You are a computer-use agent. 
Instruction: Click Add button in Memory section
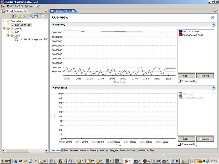tap(186, 76)
